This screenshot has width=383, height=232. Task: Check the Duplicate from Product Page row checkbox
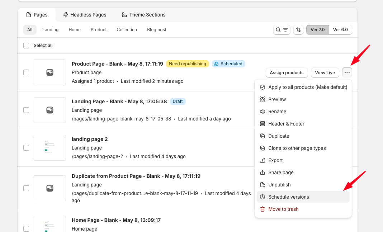26,188
